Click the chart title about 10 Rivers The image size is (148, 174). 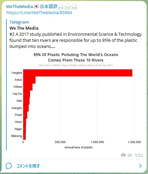[76, 57]
